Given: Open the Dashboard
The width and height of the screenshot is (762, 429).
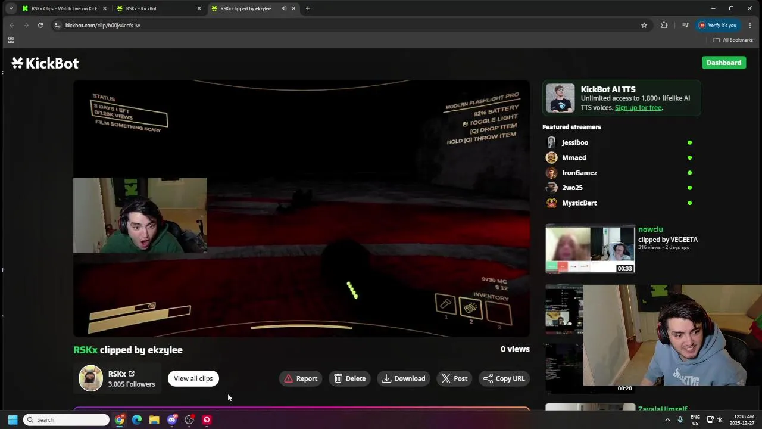Looking at the screenshot, I should (x=724, y=63).
